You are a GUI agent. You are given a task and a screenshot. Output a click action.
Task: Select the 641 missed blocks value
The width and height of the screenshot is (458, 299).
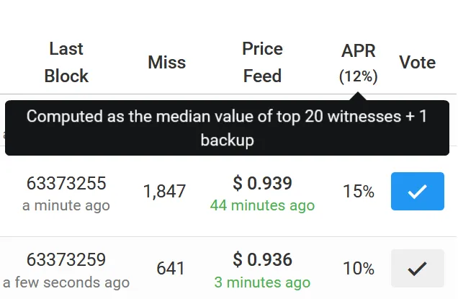(171, 268)
